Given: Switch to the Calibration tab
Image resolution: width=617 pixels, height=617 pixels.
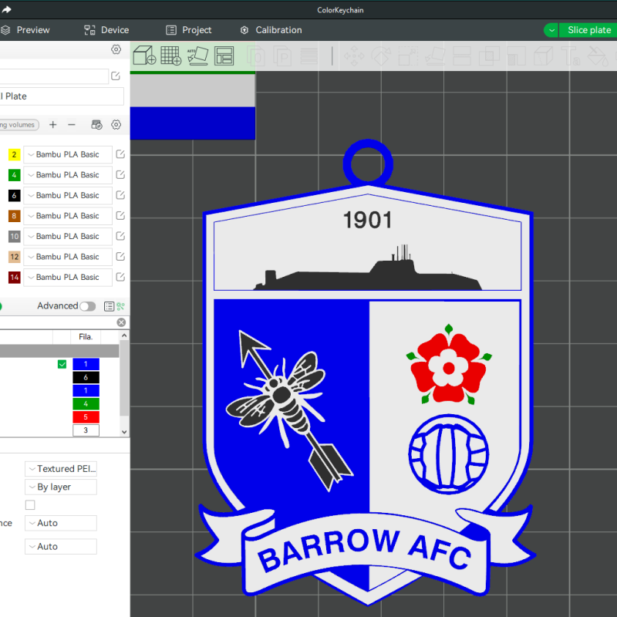Looking at the screenshot, I should 271,30.
